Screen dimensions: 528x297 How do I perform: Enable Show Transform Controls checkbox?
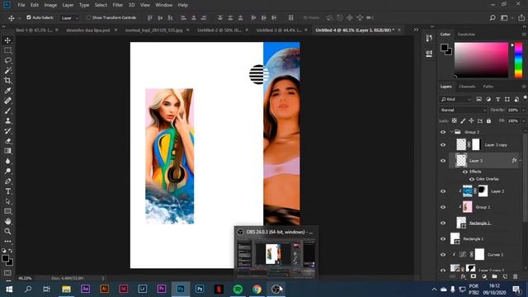88,17
